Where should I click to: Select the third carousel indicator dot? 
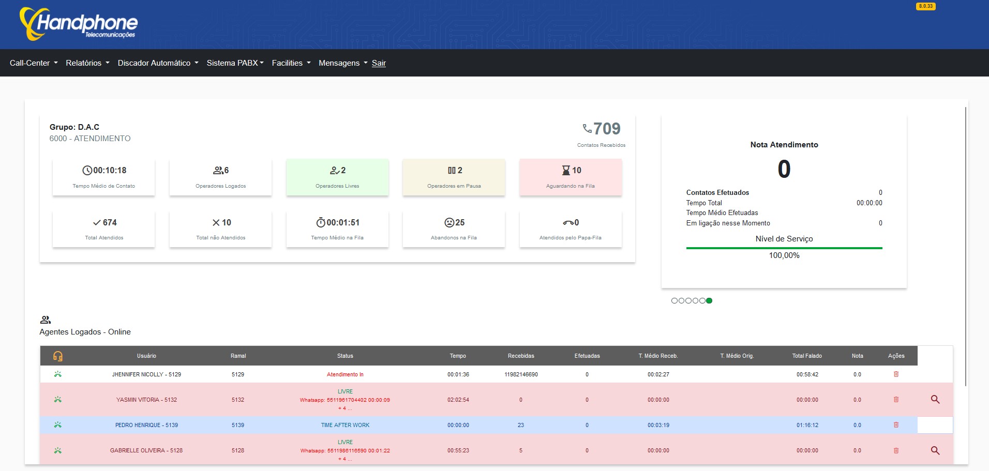point(688,301)
